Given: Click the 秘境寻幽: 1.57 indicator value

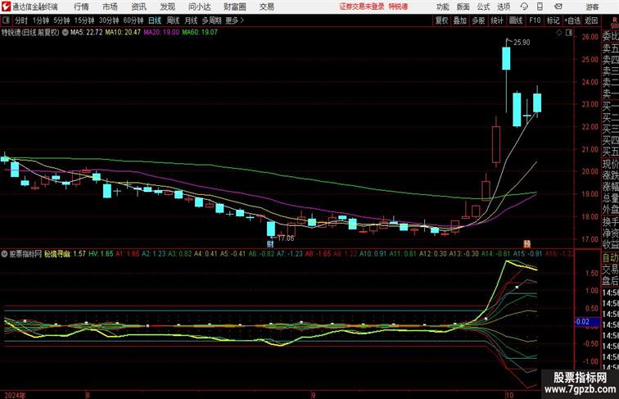Looking at the screenshot, I should (66, 254).
